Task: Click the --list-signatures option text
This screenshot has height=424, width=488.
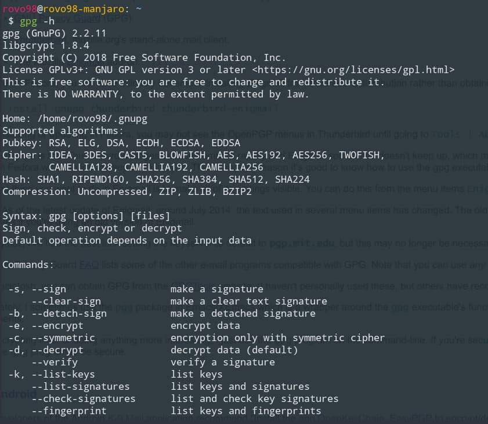Action: pyautogui.click(x=81, y=386)
